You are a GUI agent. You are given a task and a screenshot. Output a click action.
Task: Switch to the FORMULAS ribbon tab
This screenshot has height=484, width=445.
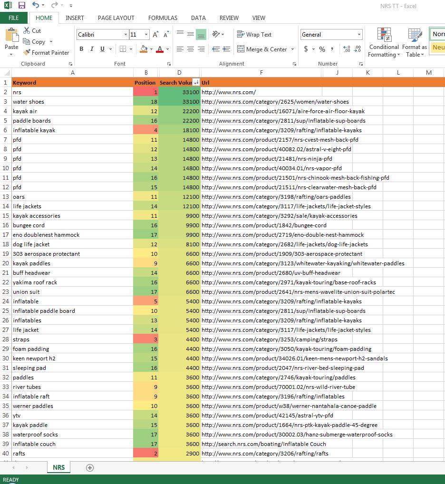[x=163, y=18]
